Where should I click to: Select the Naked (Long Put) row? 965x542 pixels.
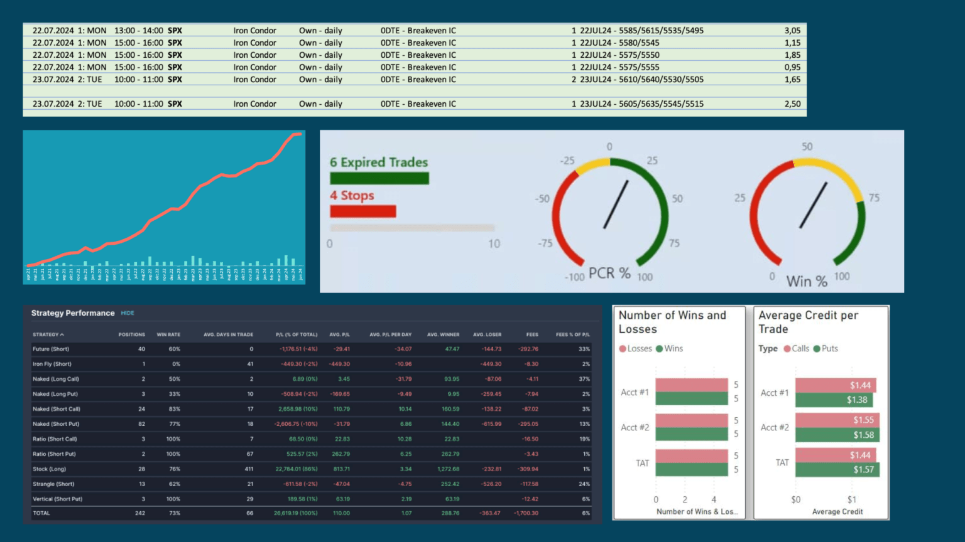[x=312, y=394]
